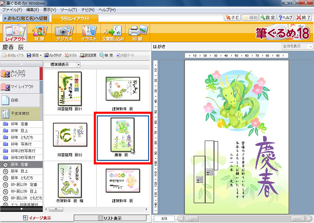Open the 文章差し込み text insert tool

click(x=113, y=33)
